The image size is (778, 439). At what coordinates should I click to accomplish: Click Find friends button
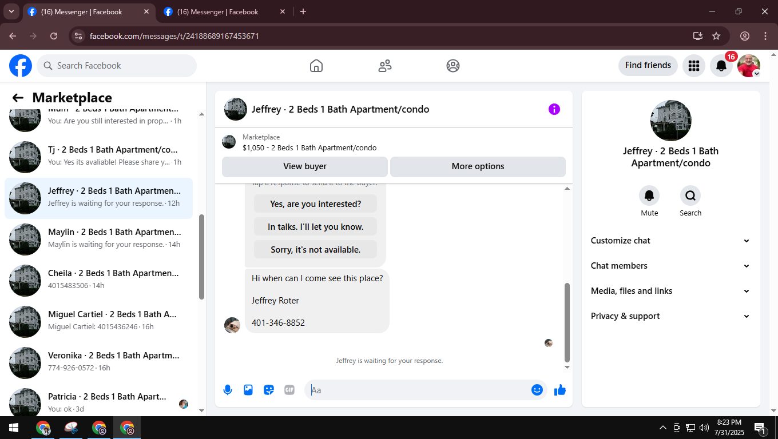point(648,65)
